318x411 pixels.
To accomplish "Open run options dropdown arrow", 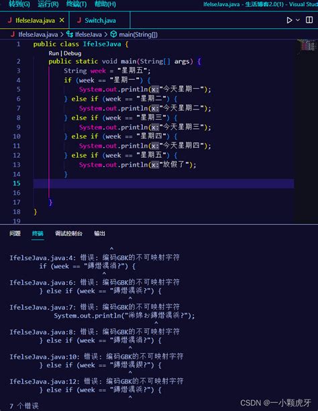I will tap(298, 20).
